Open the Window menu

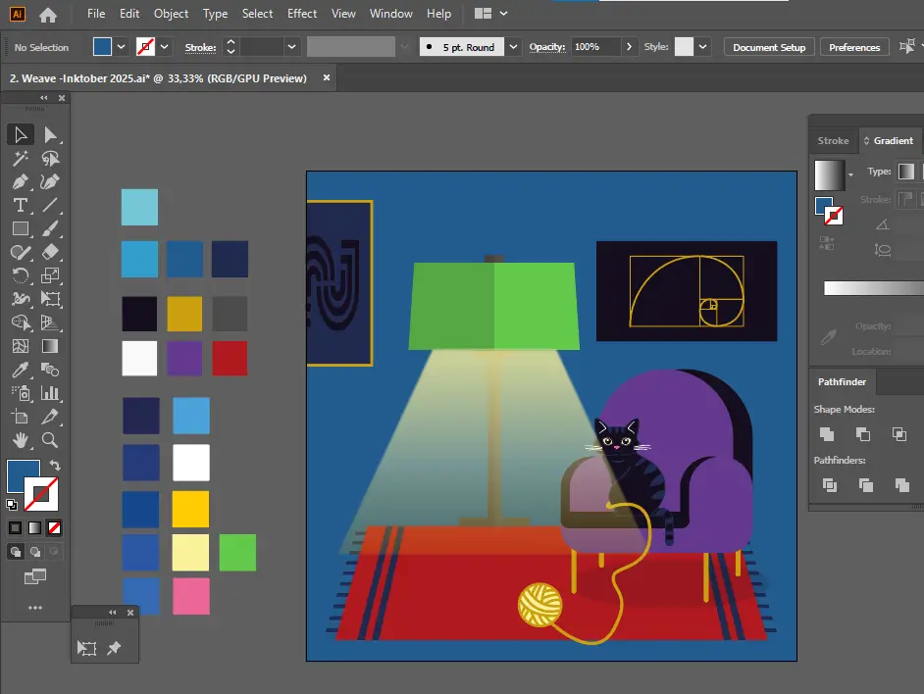coord(390,14)
